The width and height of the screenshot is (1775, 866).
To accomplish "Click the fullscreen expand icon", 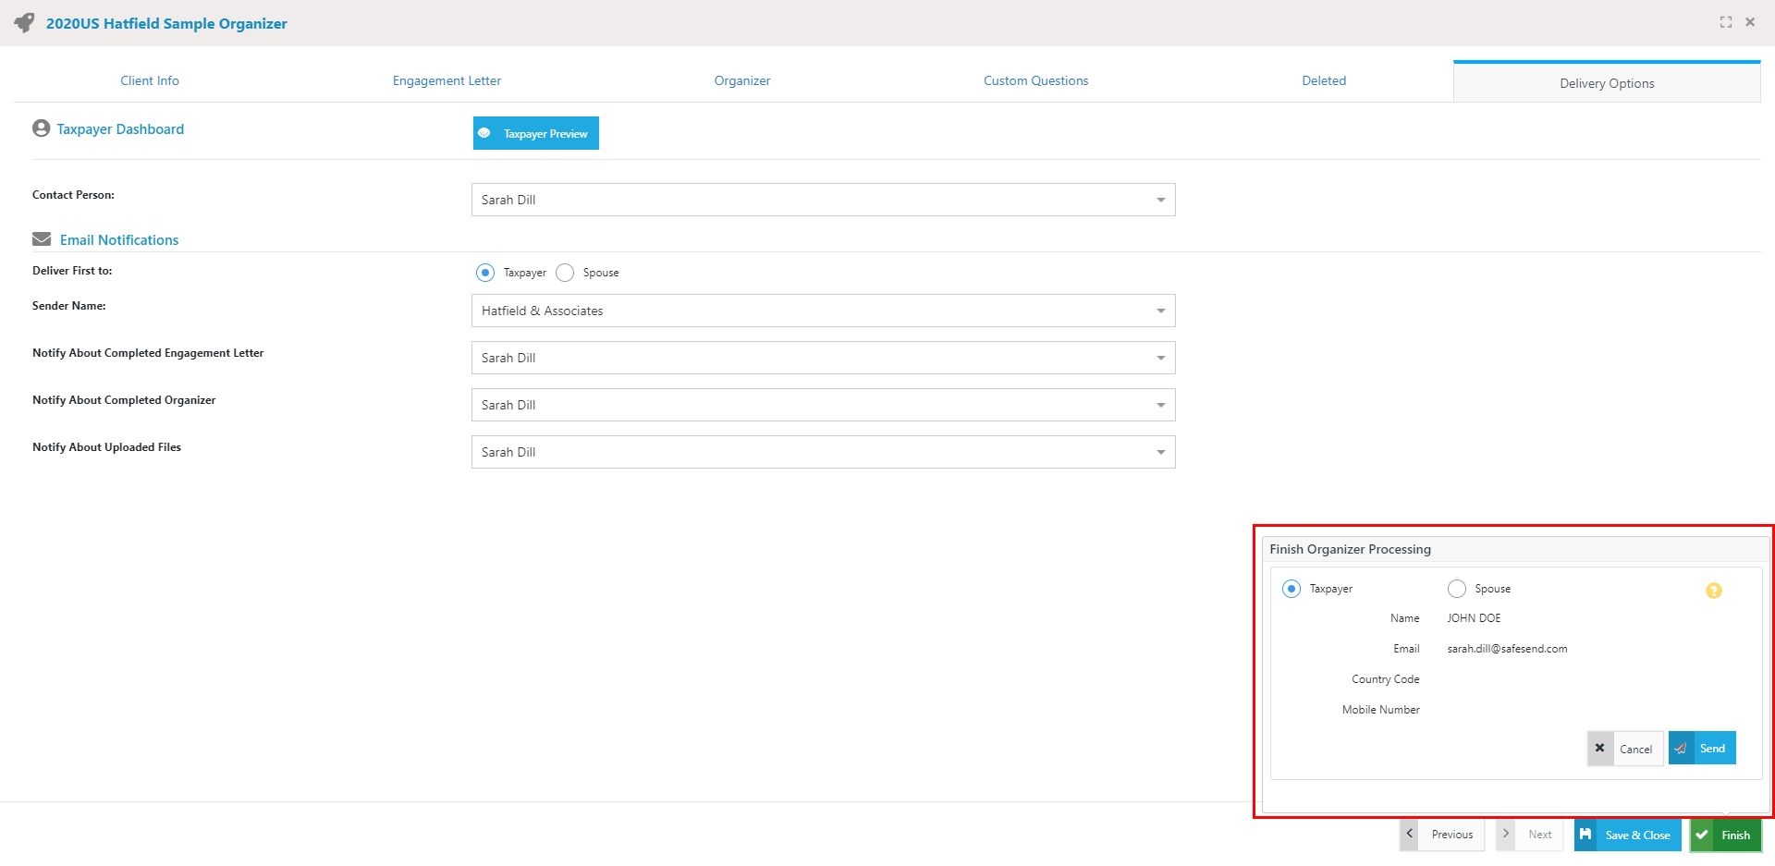I will [x=1725, y=22].
